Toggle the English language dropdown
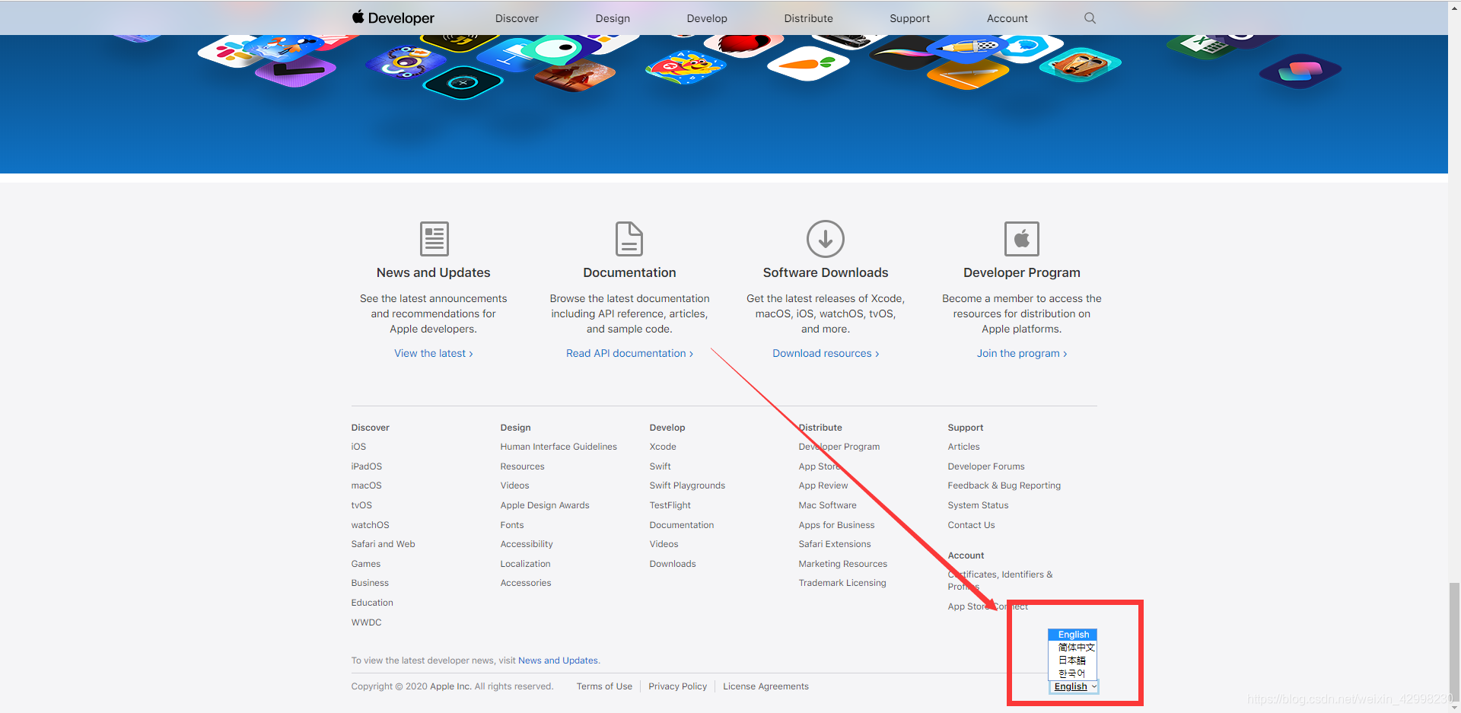The width and height of the screenshot is (1461, 713). [1074, 686]
